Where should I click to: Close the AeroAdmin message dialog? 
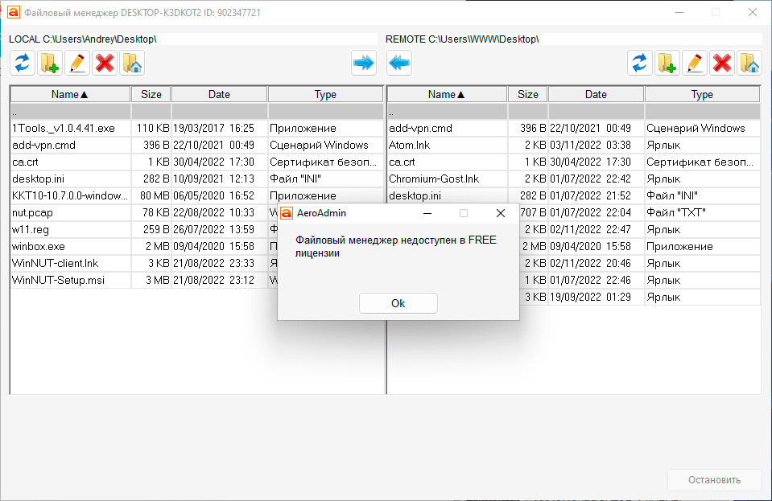(501, 213)
